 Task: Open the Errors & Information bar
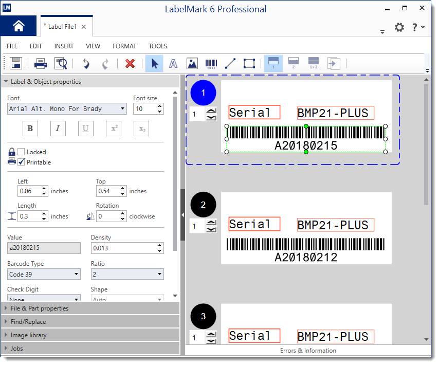(308, 351)
